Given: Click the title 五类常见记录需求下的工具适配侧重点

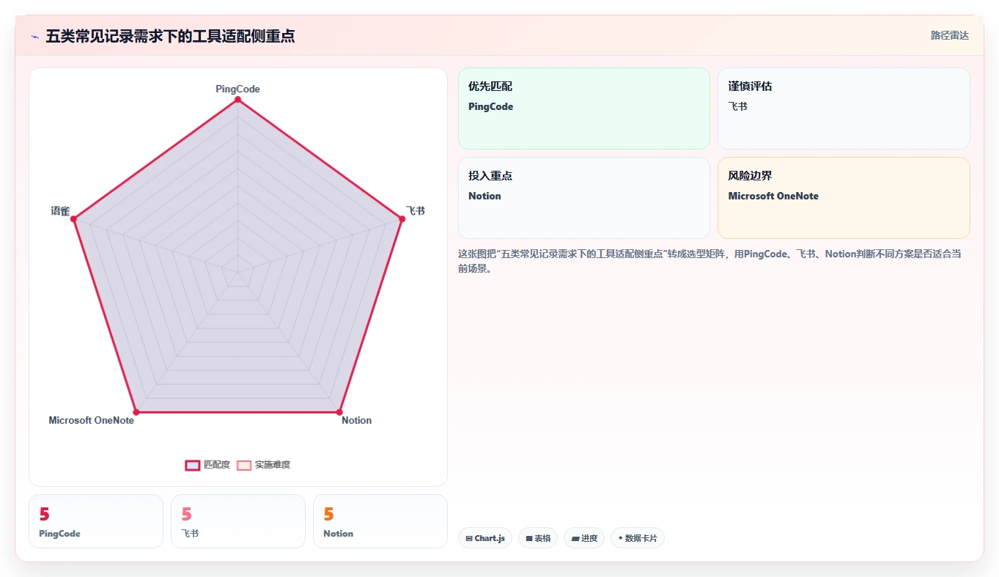Looking at the screenshot, I should coord(170,36).
